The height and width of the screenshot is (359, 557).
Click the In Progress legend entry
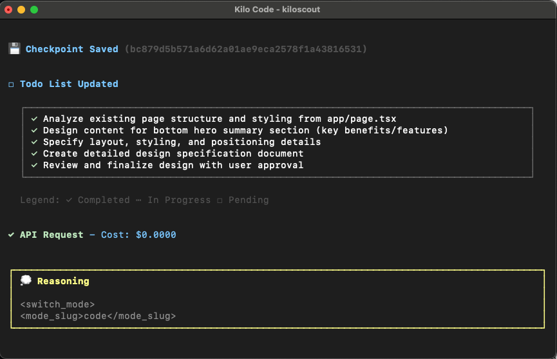point(173,200)
